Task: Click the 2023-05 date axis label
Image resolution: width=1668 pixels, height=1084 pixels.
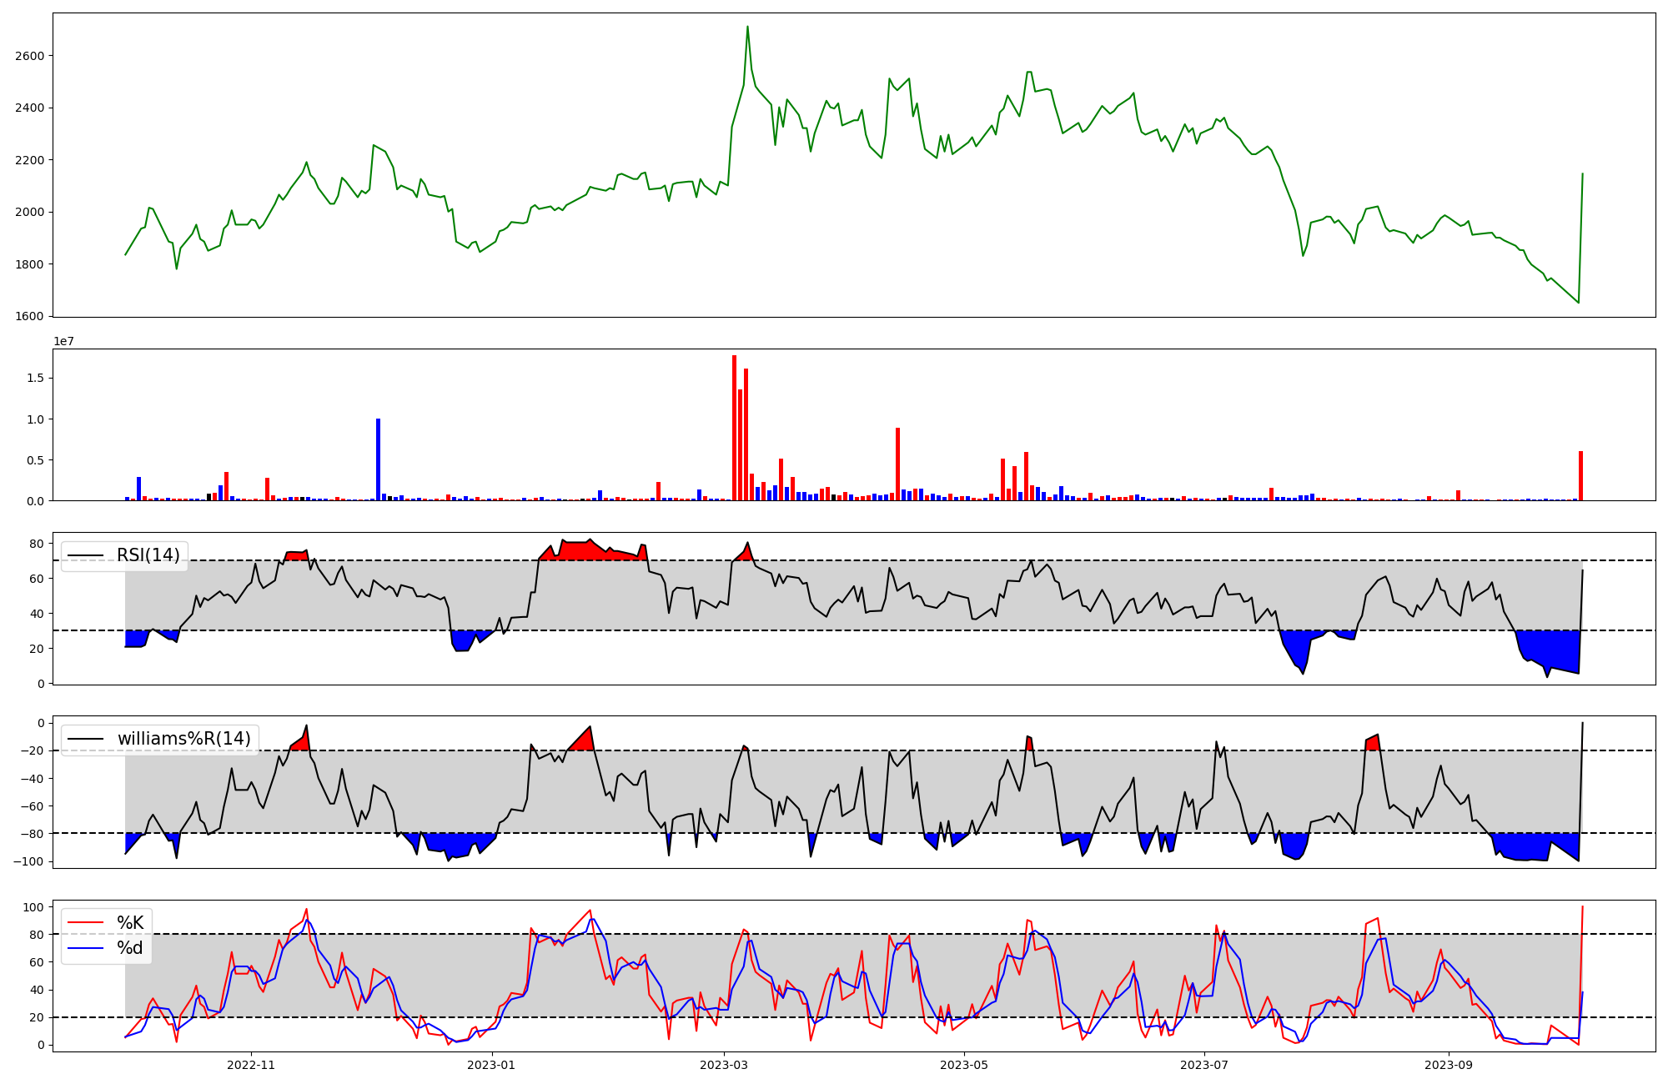Action: [965, 1065]
